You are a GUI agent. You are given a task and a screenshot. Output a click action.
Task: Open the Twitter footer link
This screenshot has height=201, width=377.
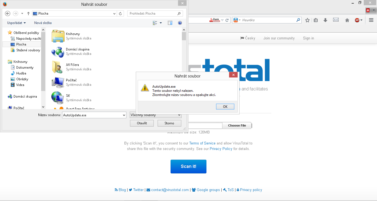136,190
